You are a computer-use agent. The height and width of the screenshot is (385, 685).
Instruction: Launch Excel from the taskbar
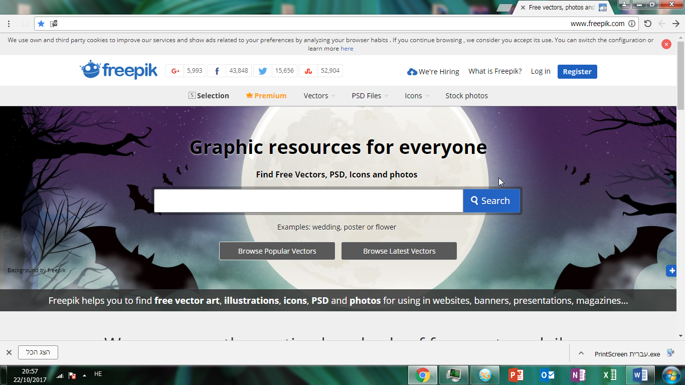609,375
